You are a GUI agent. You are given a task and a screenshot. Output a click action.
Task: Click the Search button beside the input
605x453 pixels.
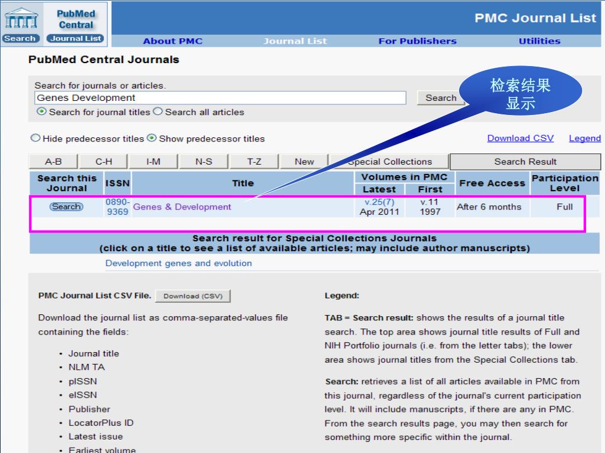click(441, 98)
